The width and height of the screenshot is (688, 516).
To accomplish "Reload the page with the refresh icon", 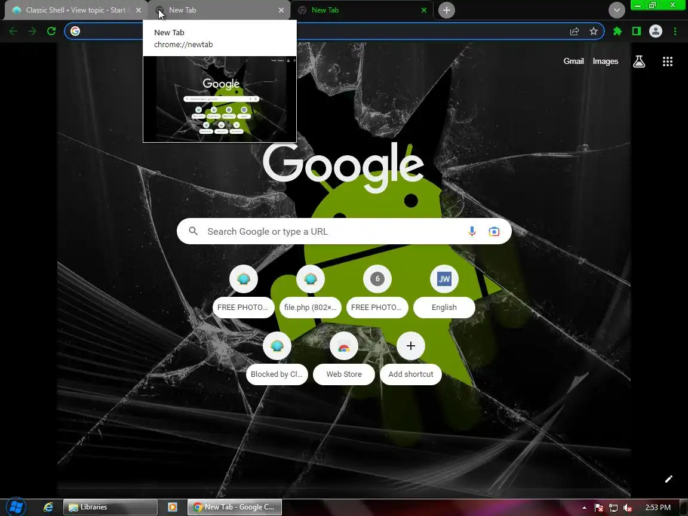I will point(51,31).
